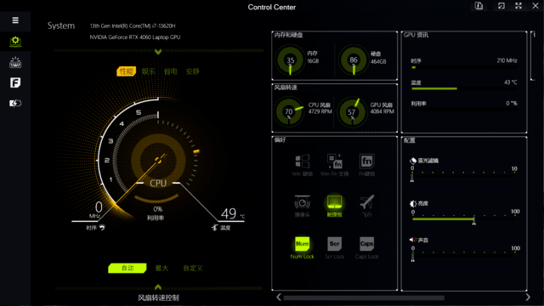Toggle the Win 键锁 Windows key lock
Screen dimensions: 544x306
click(303, 165)
